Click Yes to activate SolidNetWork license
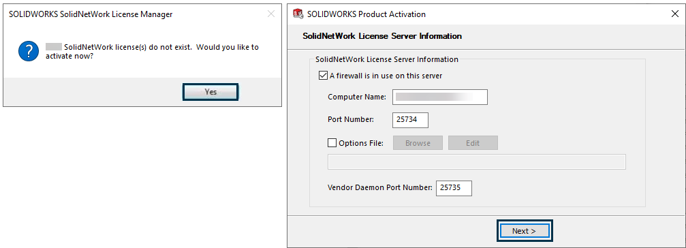This screenshot has width=686, height=248. tap(211, 92)
